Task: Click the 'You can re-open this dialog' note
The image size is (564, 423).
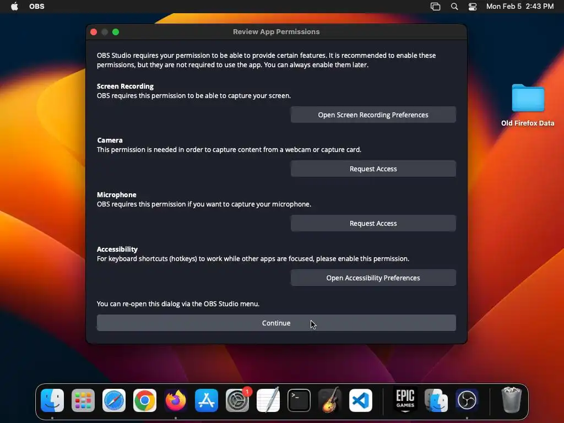Action: (178, 304)
